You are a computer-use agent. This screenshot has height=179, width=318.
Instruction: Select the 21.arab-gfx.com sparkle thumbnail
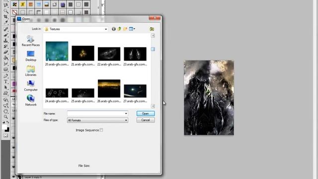coord(83,53)
